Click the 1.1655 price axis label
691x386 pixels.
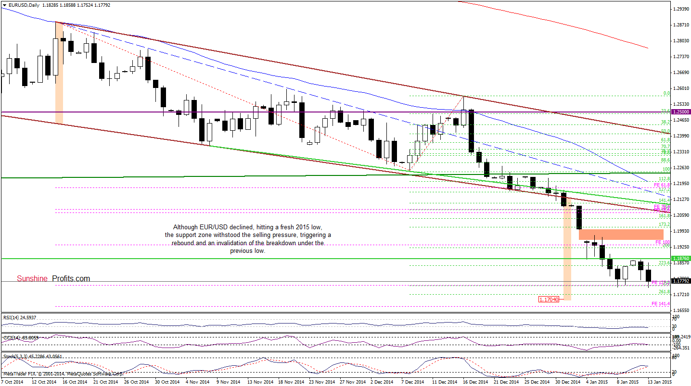[x=681, y=311]
